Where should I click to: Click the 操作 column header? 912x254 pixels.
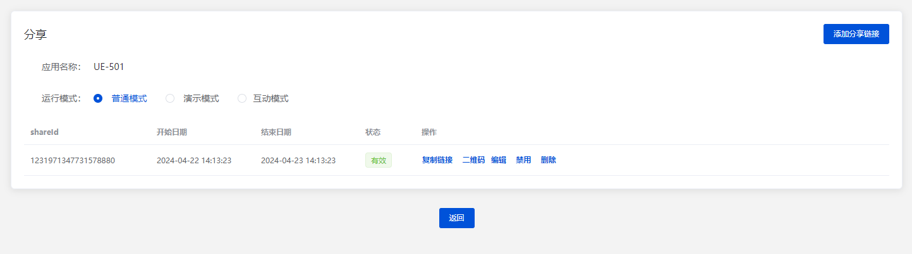429,132
